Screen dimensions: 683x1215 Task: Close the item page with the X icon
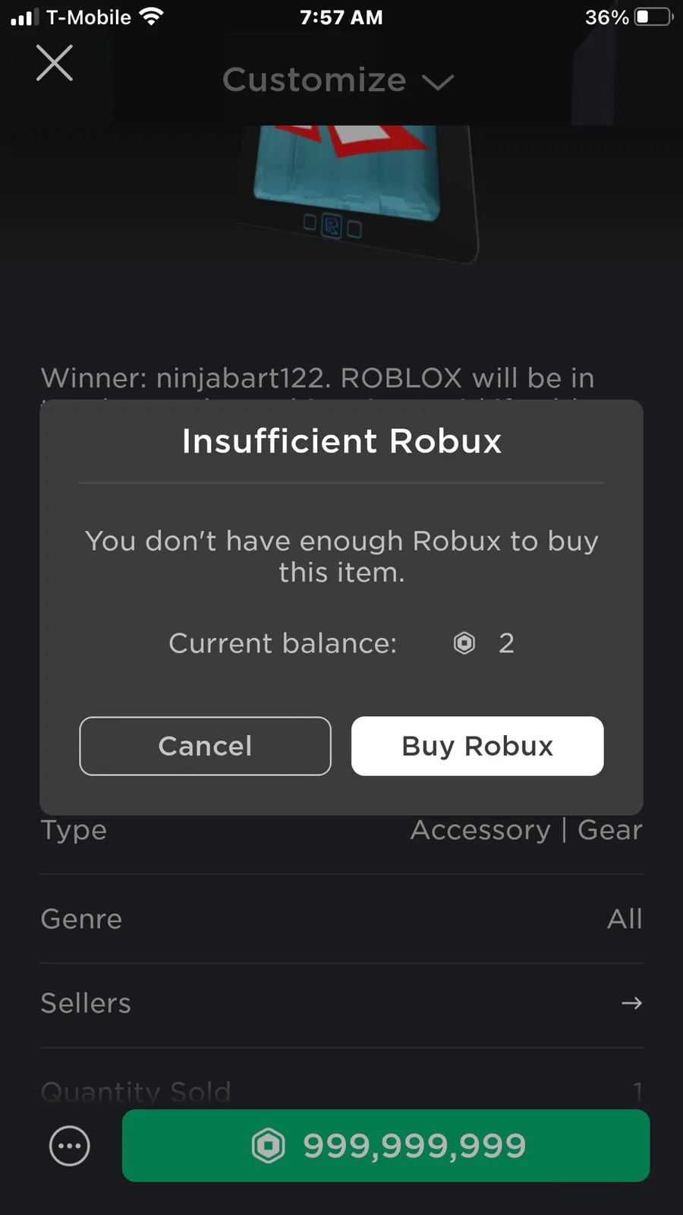click(x=55, y=63)
